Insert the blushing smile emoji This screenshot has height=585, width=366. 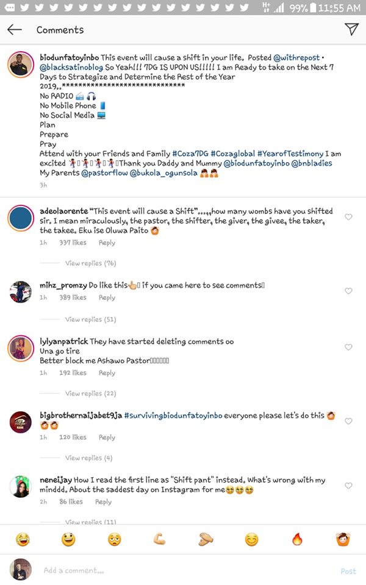pyautogui.click(x=251, y=539)
